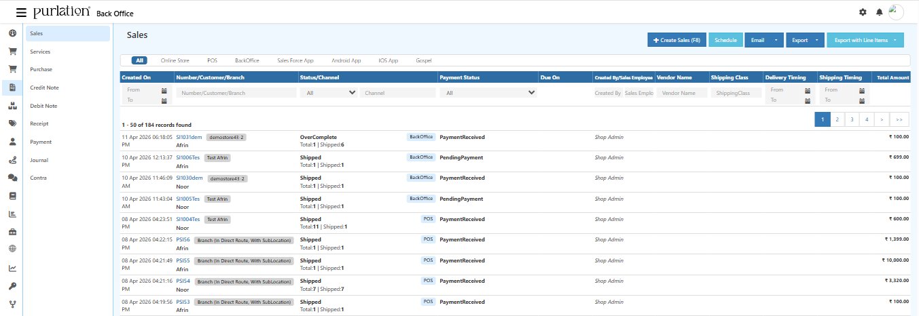919x316 pixels.
Task: Switch to the Gospel tab
Action: (x=424, y=60)
